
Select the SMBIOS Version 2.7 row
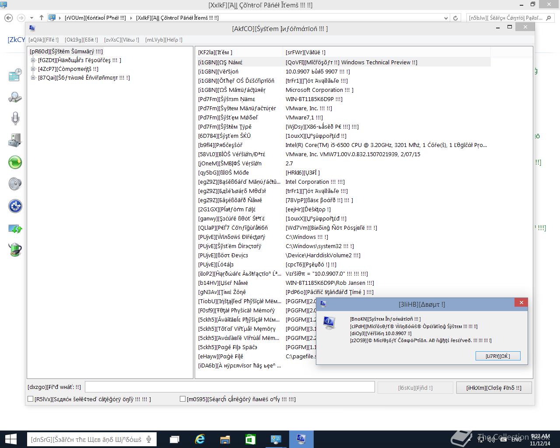(343, 164)
